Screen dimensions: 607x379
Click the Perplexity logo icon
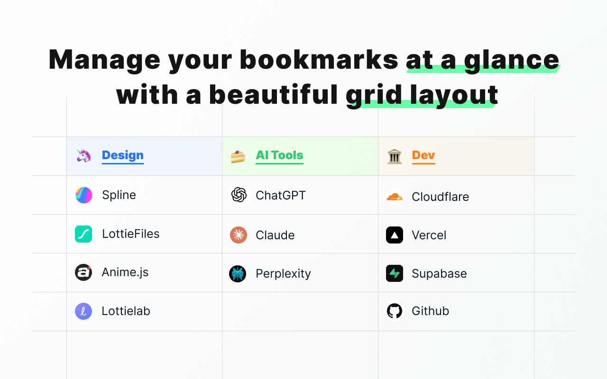click(x=238, y=274)
